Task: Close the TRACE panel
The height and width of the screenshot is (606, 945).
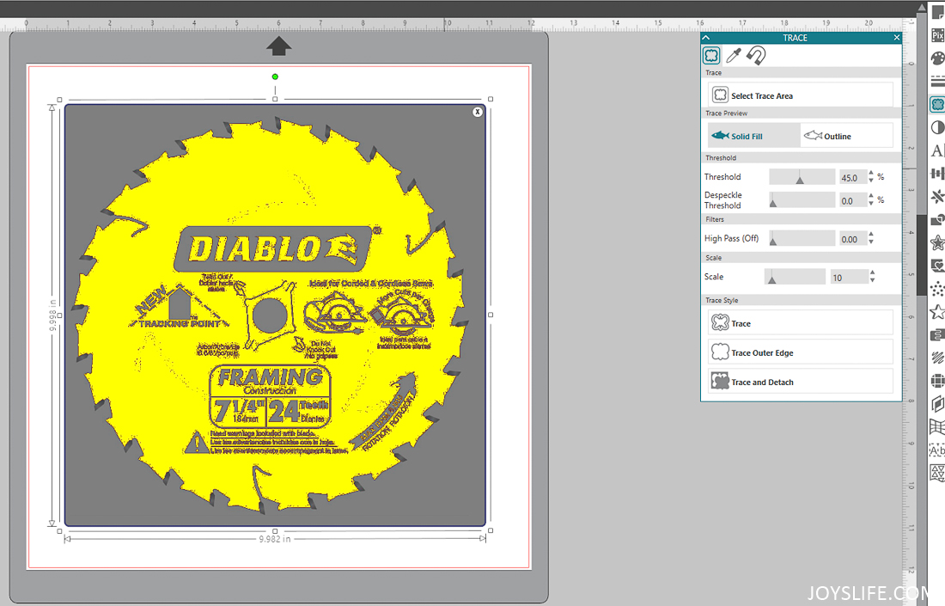Action: point(897,37)
